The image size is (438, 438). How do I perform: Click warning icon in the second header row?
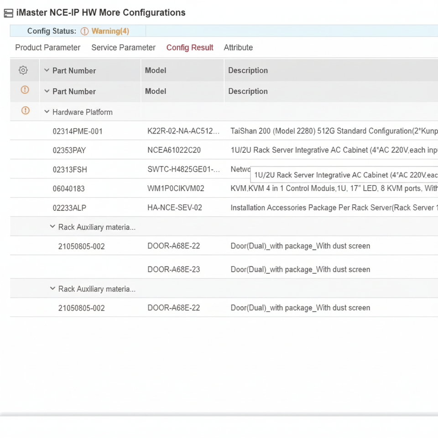(25, 90)
